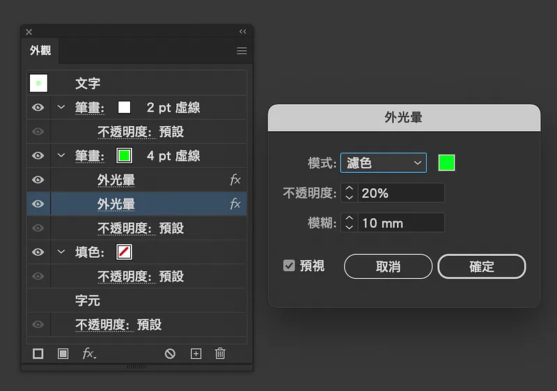The image size is (557, 391).
Task: Click the 模糊 10 mm input field
Action: (401, 223)
